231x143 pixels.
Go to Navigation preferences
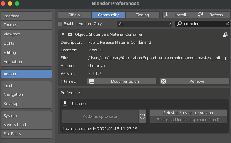(x=26, y=94)
